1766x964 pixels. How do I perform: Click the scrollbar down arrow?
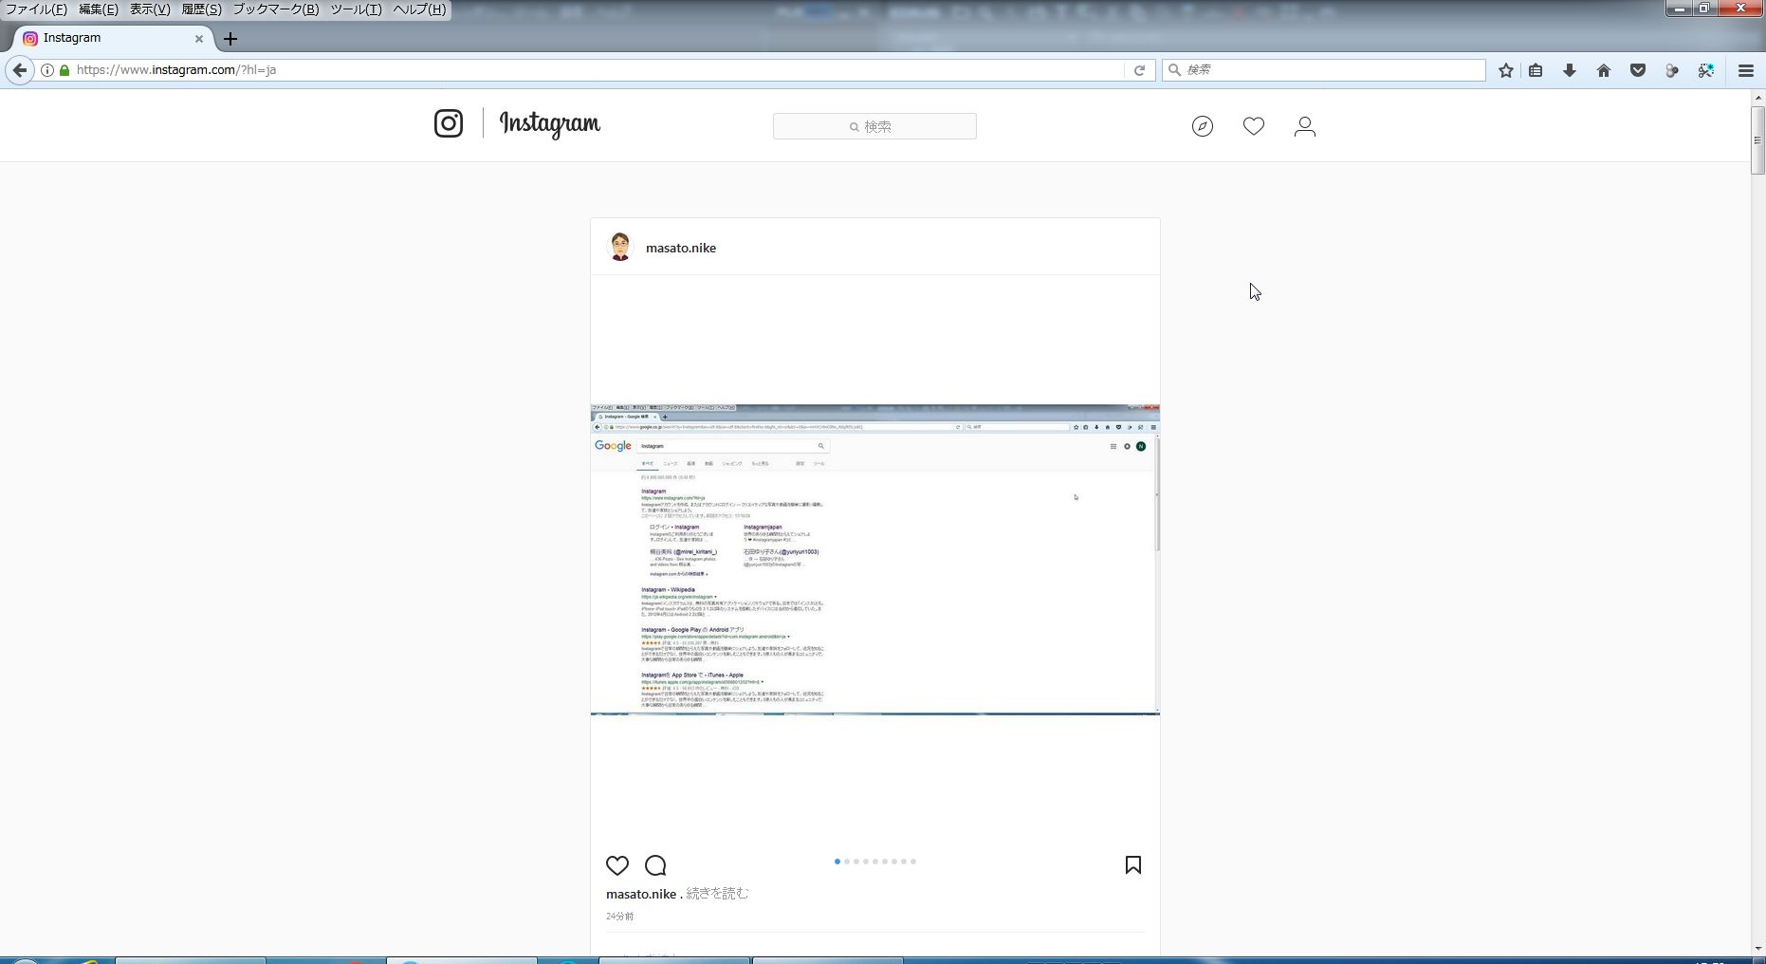point(1757,948)
